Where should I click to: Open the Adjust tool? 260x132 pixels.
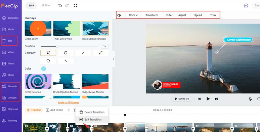pyautogui.click(x=182, y=15)
